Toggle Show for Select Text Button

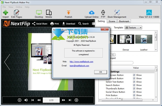134,82
